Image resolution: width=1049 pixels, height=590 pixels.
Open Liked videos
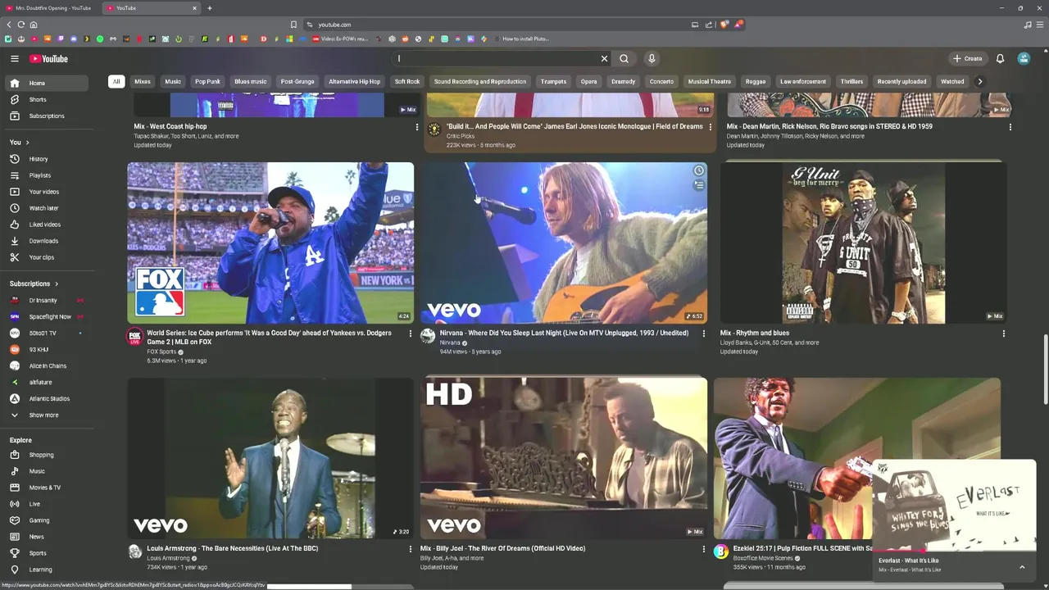pos(46,225)
